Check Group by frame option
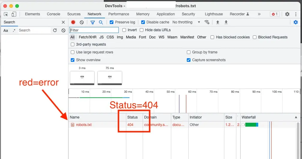This screenshot has width=302, height=159. [x=189, y=52]
